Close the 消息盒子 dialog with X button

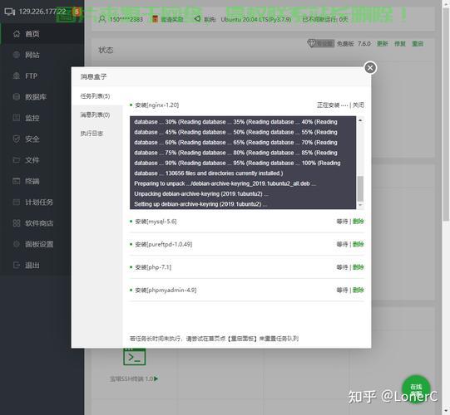click(370, 68)
